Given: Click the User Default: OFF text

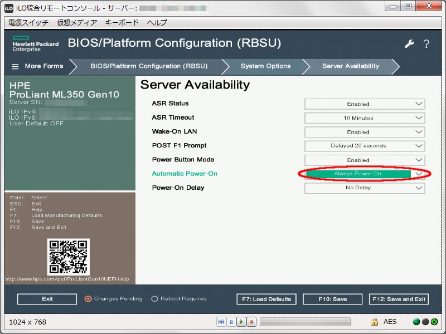Looking at the screenshot, I should coord(36,124).
